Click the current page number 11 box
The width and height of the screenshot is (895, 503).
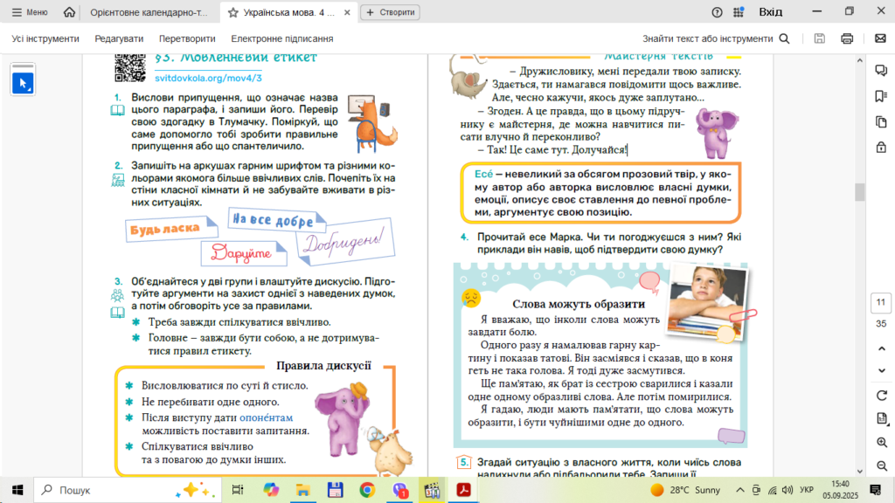tap(881, 303)
